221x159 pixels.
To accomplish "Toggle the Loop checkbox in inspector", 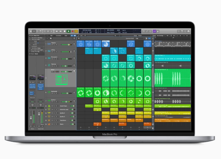I will click(38, 43).
